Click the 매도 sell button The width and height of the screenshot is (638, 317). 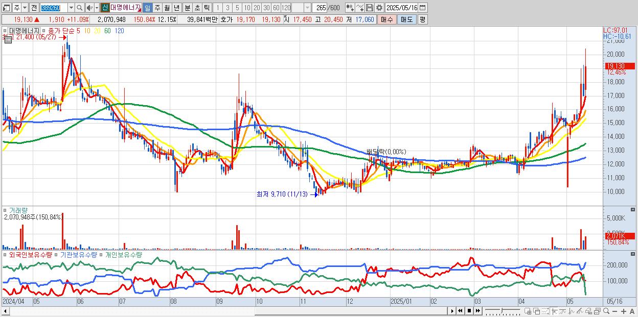click(x=406, y=19)
